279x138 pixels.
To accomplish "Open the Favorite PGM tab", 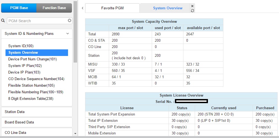I will pos(112,8).
